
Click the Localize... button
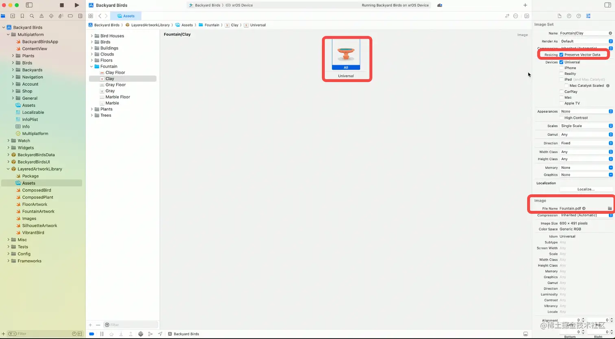point(586,189)
